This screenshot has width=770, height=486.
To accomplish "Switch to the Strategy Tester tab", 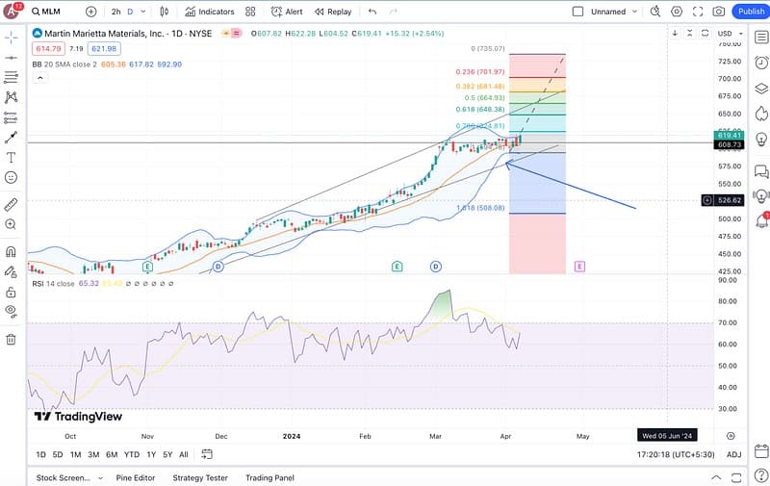I will (x=199, y=478).
